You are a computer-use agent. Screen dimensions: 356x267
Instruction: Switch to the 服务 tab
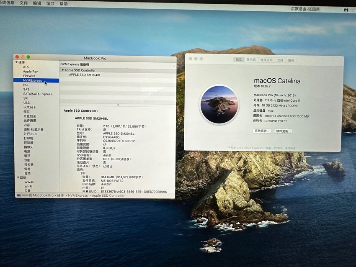[x=291, y=60]
